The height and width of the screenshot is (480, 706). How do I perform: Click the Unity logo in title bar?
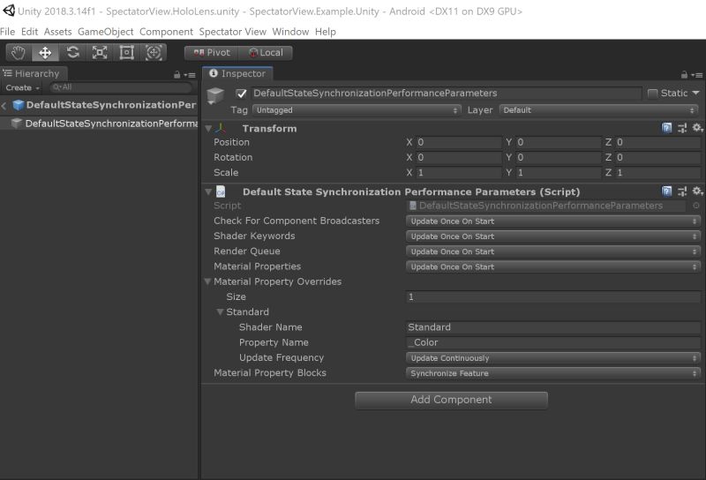(x=9, y=11)
